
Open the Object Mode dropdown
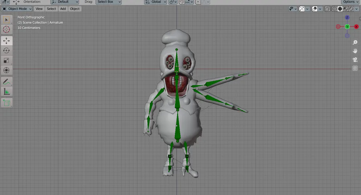click(x=16, y=9)
